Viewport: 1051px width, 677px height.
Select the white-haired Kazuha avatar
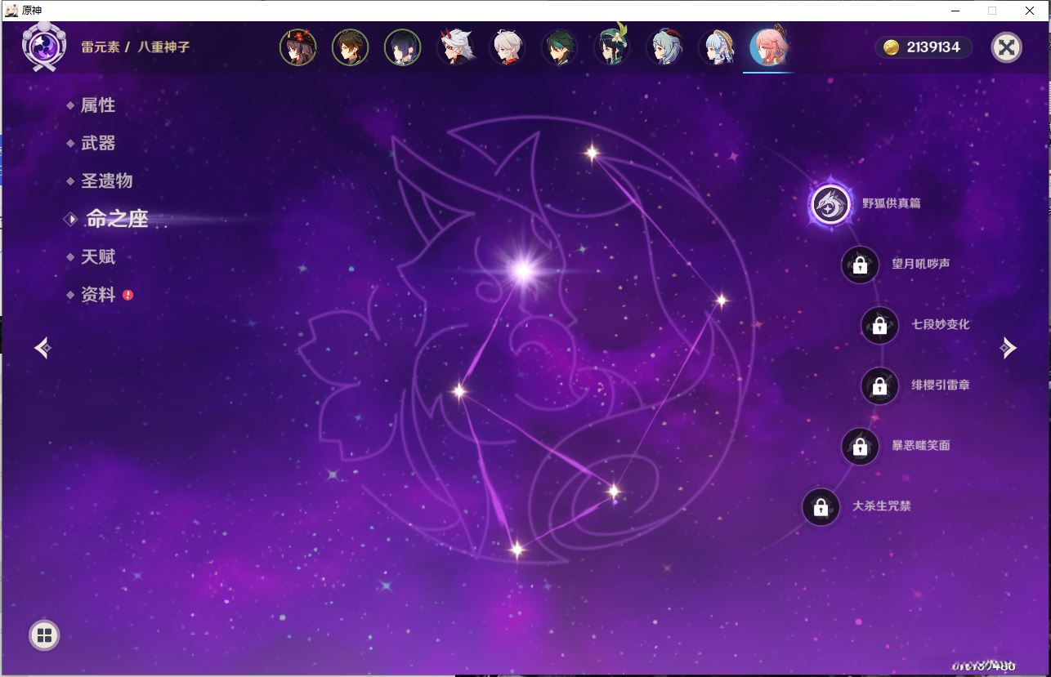(x=508, y=47)
